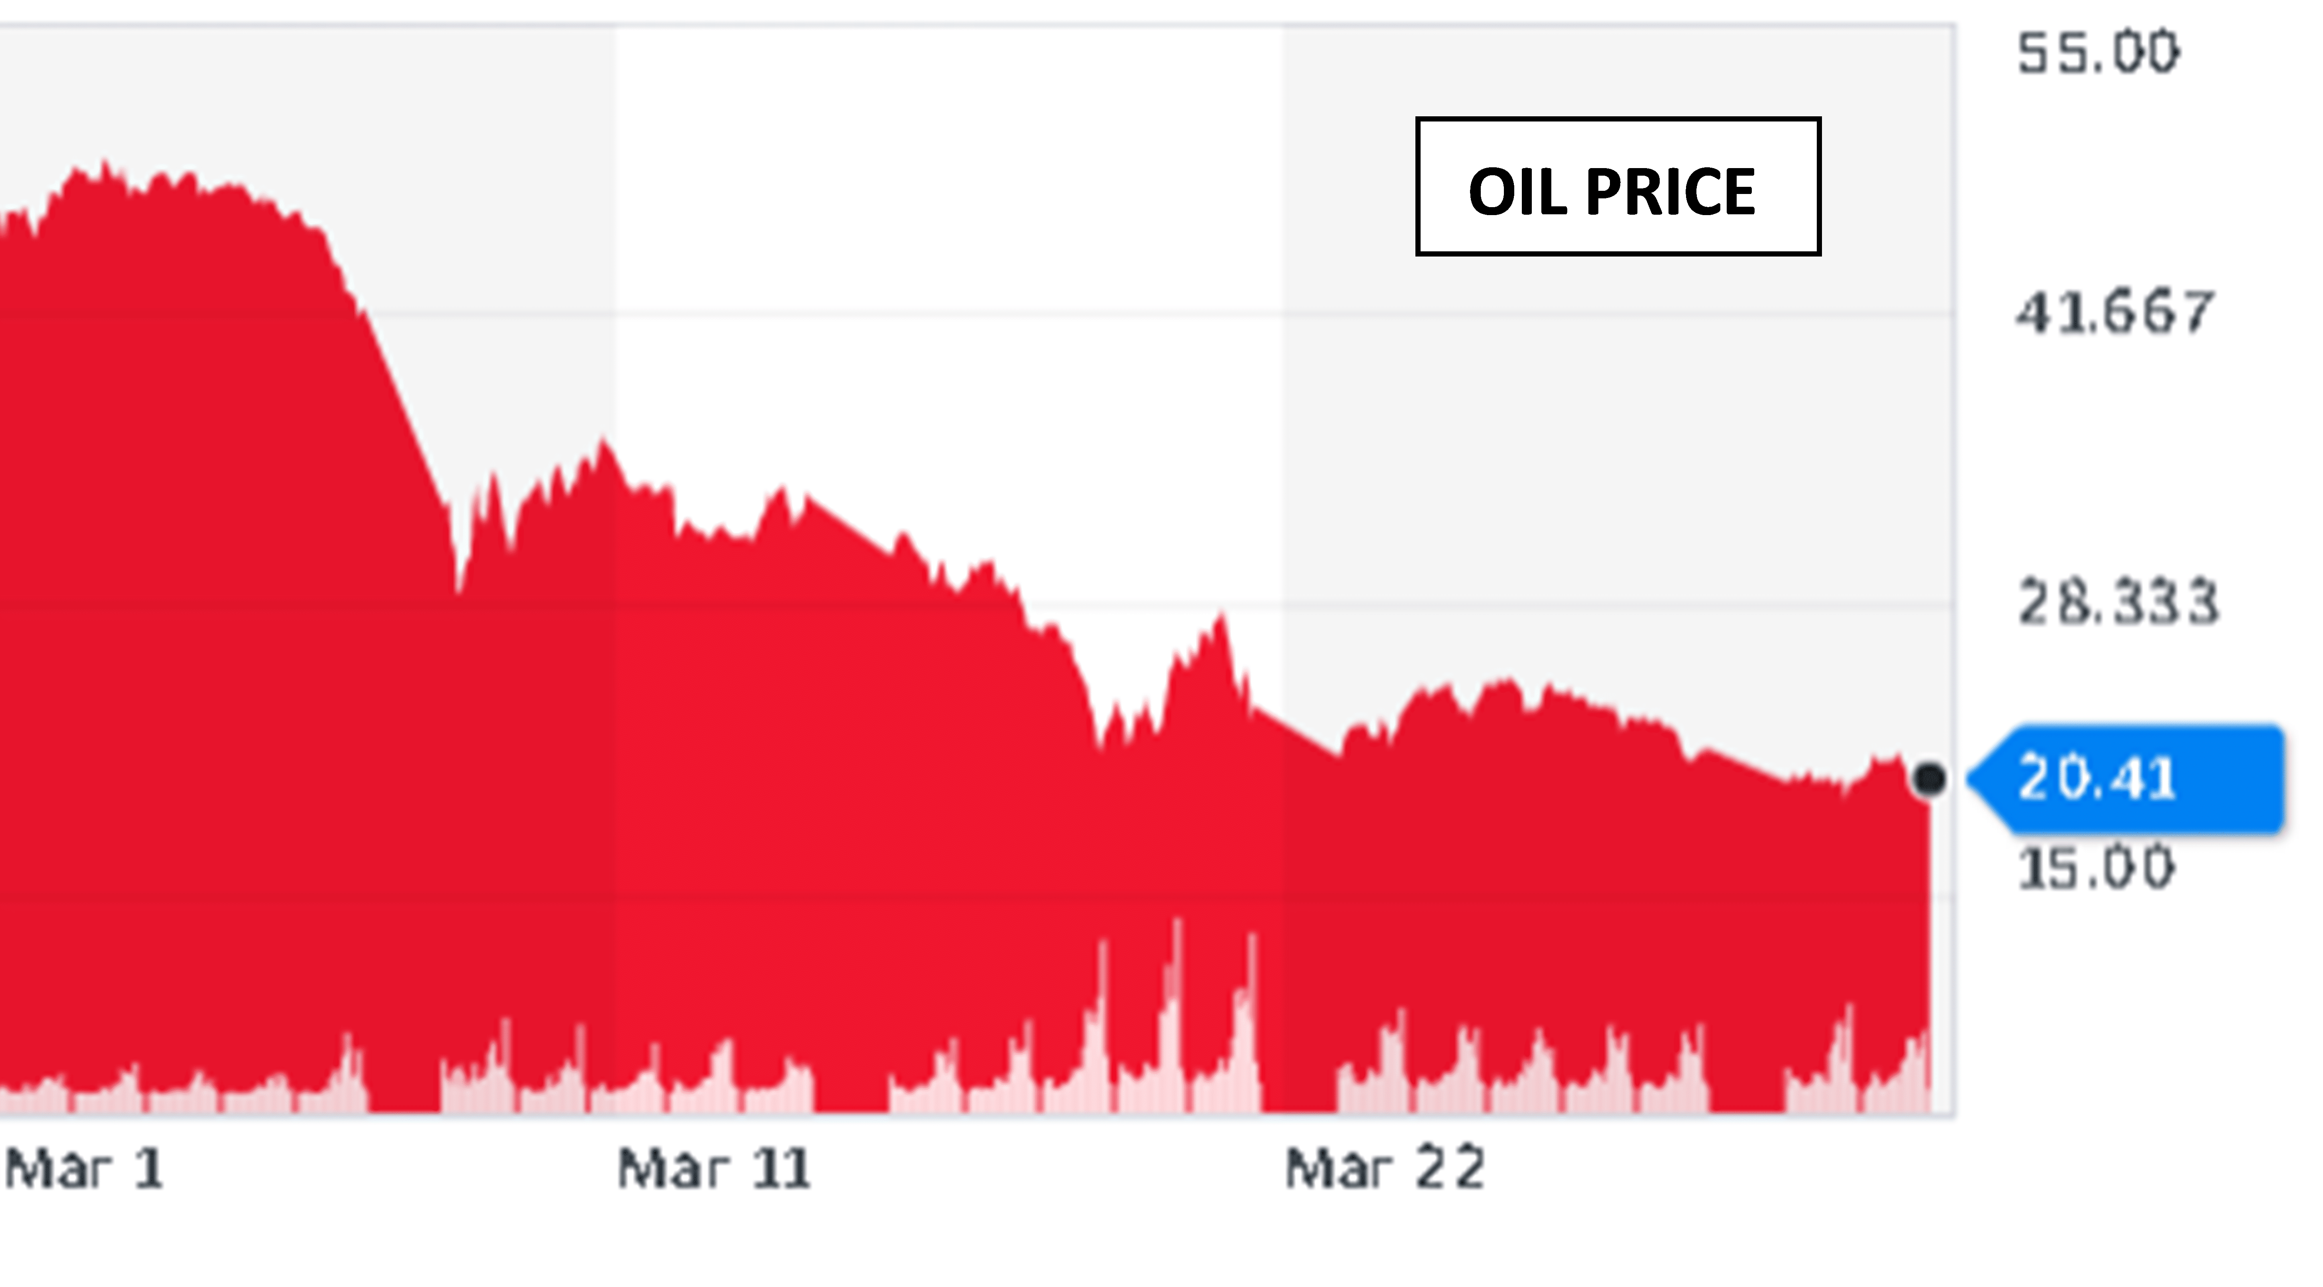Viewport: 2323px width, 1287px height.
Task: Click the Mar 22 date label
Action: pyautogui.click(x=1384, y=1169)
